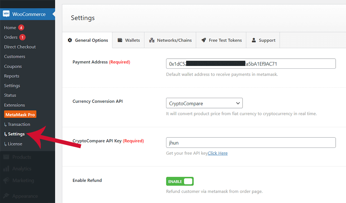Image resolution: width=346 pixels, height=203 pixels.
Task: Click the Analytics bar chart icon
Action: pyautogui.click(x=6, y=169)
